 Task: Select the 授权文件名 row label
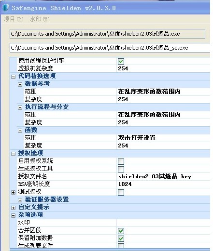32,176
